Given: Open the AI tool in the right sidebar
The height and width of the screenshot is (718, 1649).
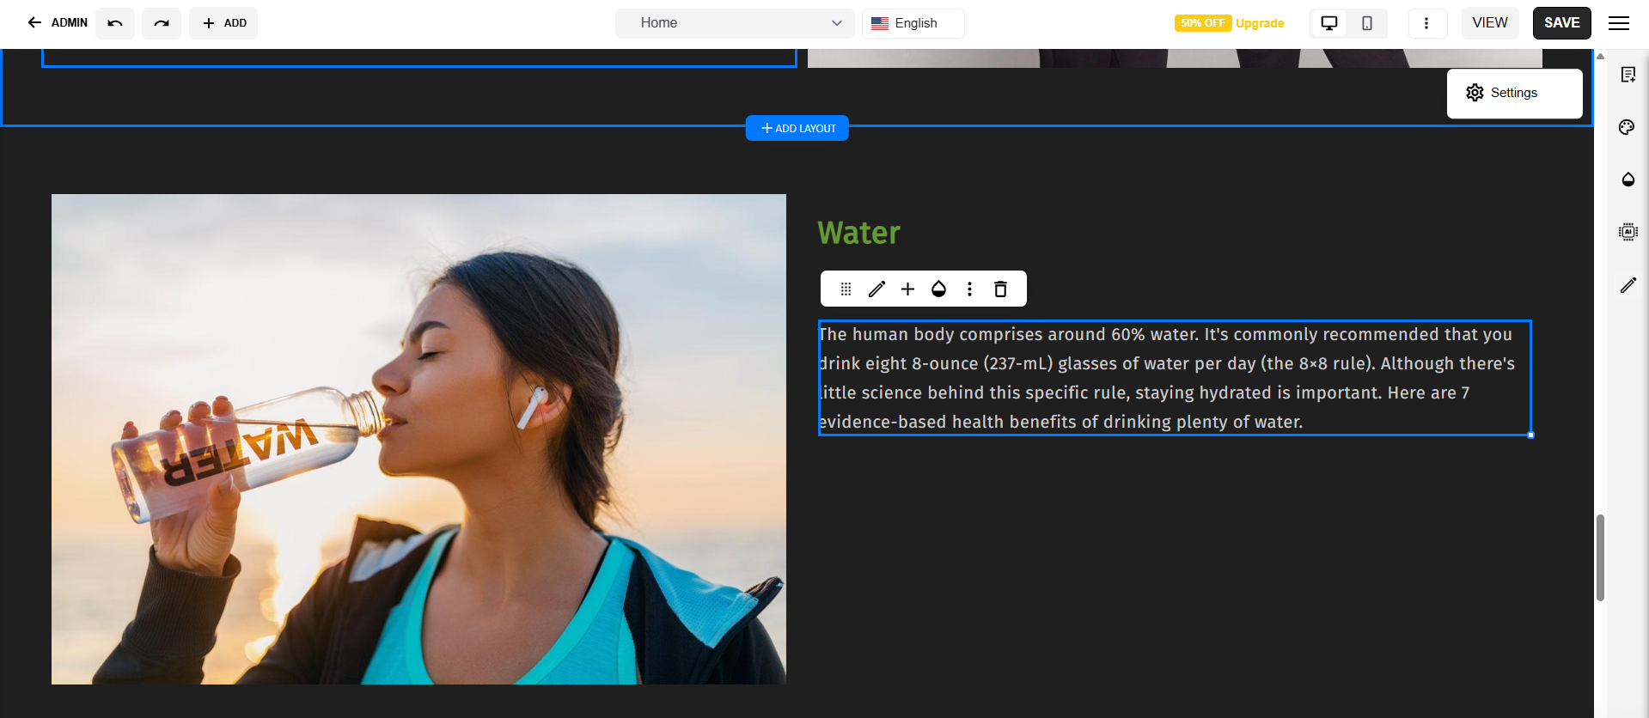Looking at the screenshot, I should click(x=1628, y=232).
